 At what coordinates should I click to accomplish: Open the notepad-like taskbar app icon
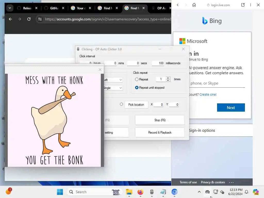(x=163, y=192)
